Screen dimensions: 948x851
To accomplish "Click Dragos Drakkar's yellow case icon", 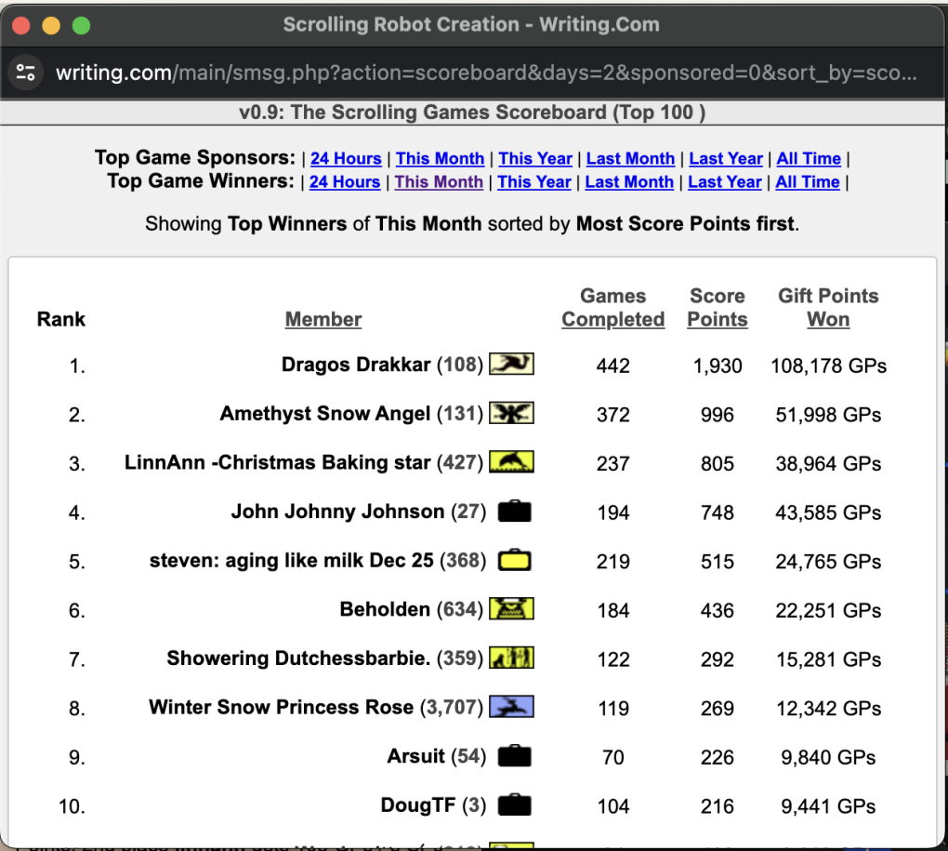I will 511,365.
